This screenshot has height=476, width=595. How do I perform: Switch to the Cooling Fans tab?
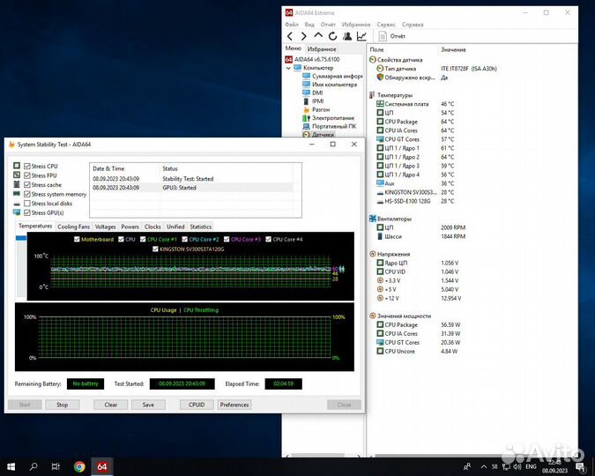74,227
